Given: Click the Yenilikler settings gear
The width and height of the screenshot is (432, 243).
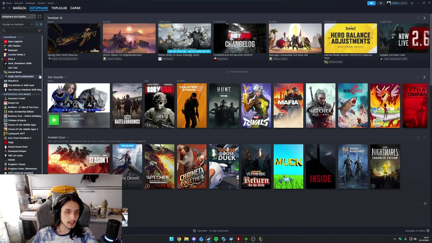Looking at the screenshot, I should click(61, 18).
